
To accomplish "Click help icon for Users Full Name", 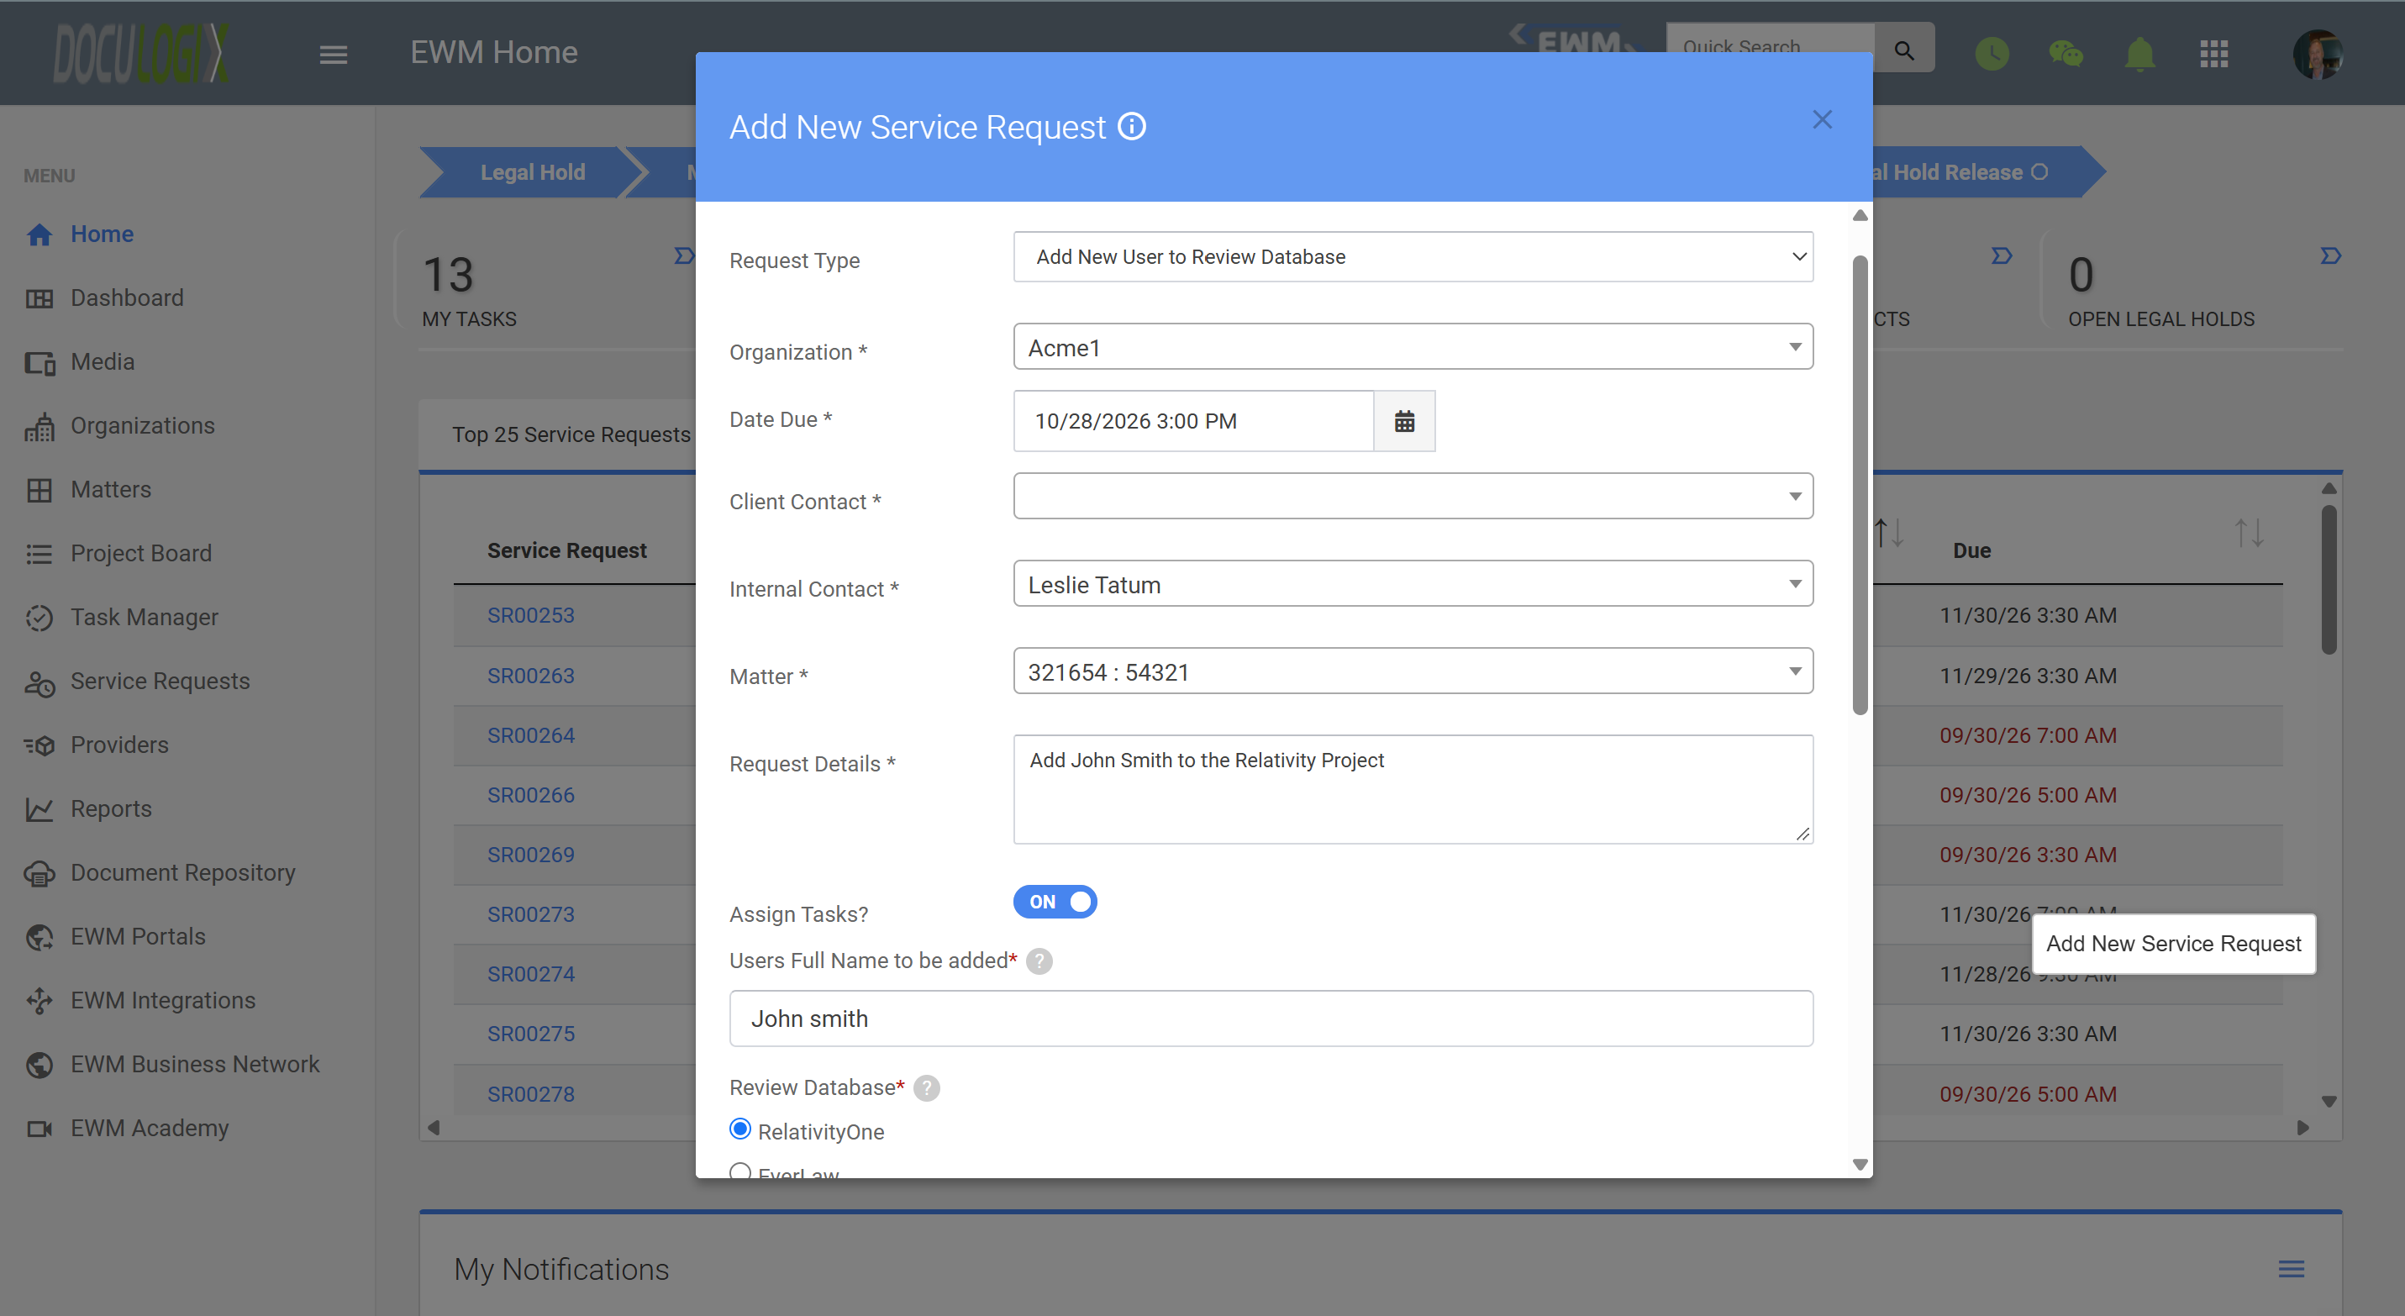I will pos(1039,961).
